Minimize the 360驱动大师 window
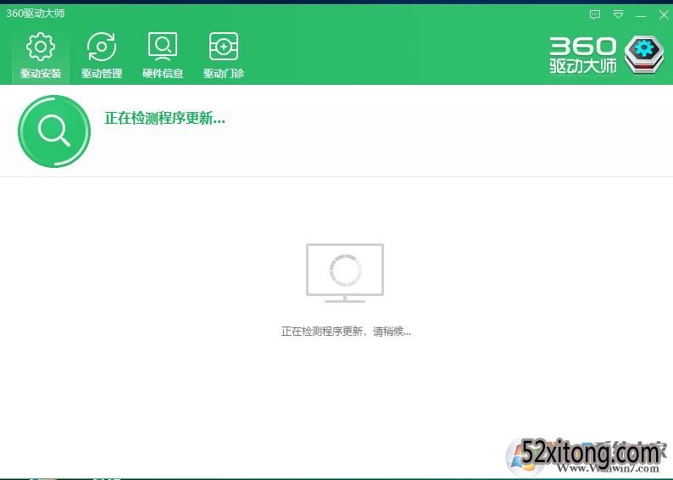This screenshot has width=673, height=480. pyautogui.click(x=641, y=16)
